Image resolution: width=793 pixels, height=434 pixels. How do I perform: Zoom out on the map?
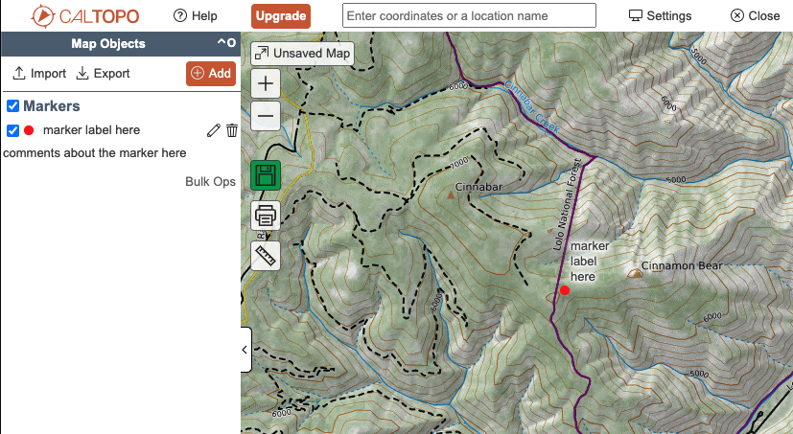point(266,116)
